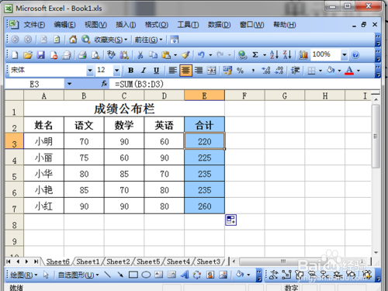This screenshot has width=388, height=291.
Task: Launch the Chart Wizard
Action: [x=303, y=55]
